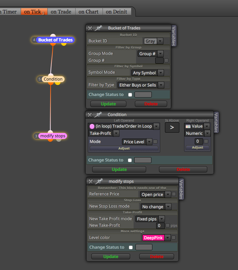The height and width of the screenshot is (270, 238).
Task: Open the Group Mode dropdown
Action: 151,54
